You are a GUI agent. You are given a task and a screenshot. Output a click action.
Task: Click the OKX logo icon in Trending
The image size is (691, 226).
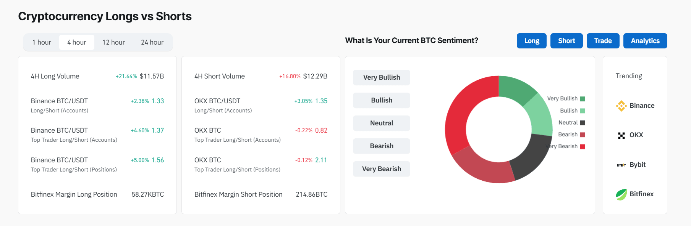tap(621, 135)
